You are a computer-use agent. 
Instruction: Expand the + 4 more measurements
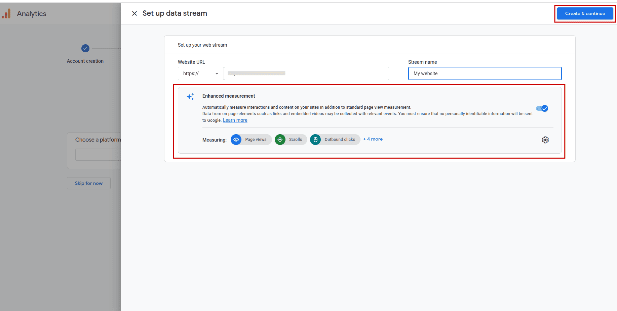click(373, 139)
